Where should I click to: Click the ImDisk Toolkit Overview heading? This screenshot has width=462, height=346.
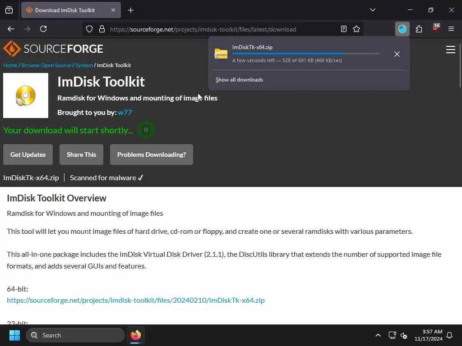click(x=56, y=198)
